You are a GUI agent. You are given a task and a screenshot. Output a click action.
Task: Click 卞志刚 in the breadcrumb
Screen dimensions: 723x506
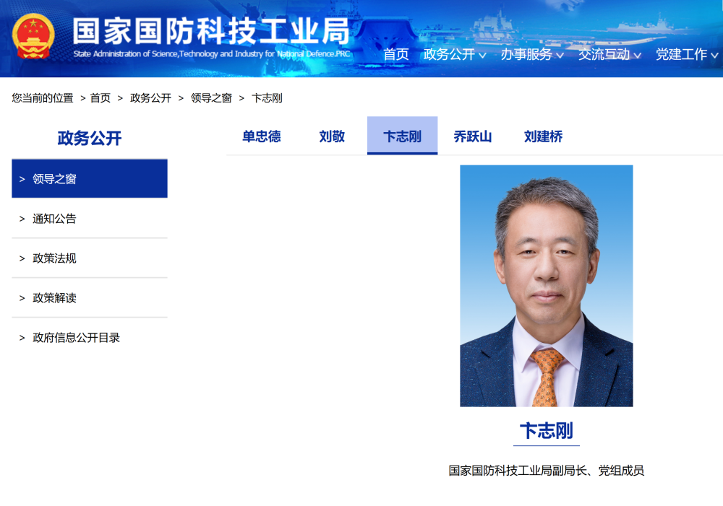tap(267, 98)
